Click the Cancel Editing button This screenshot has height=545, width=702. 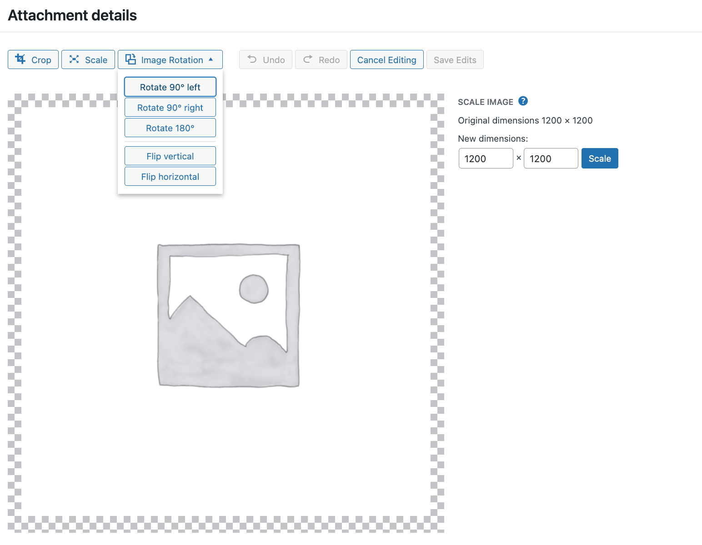(x=386, y=59)
